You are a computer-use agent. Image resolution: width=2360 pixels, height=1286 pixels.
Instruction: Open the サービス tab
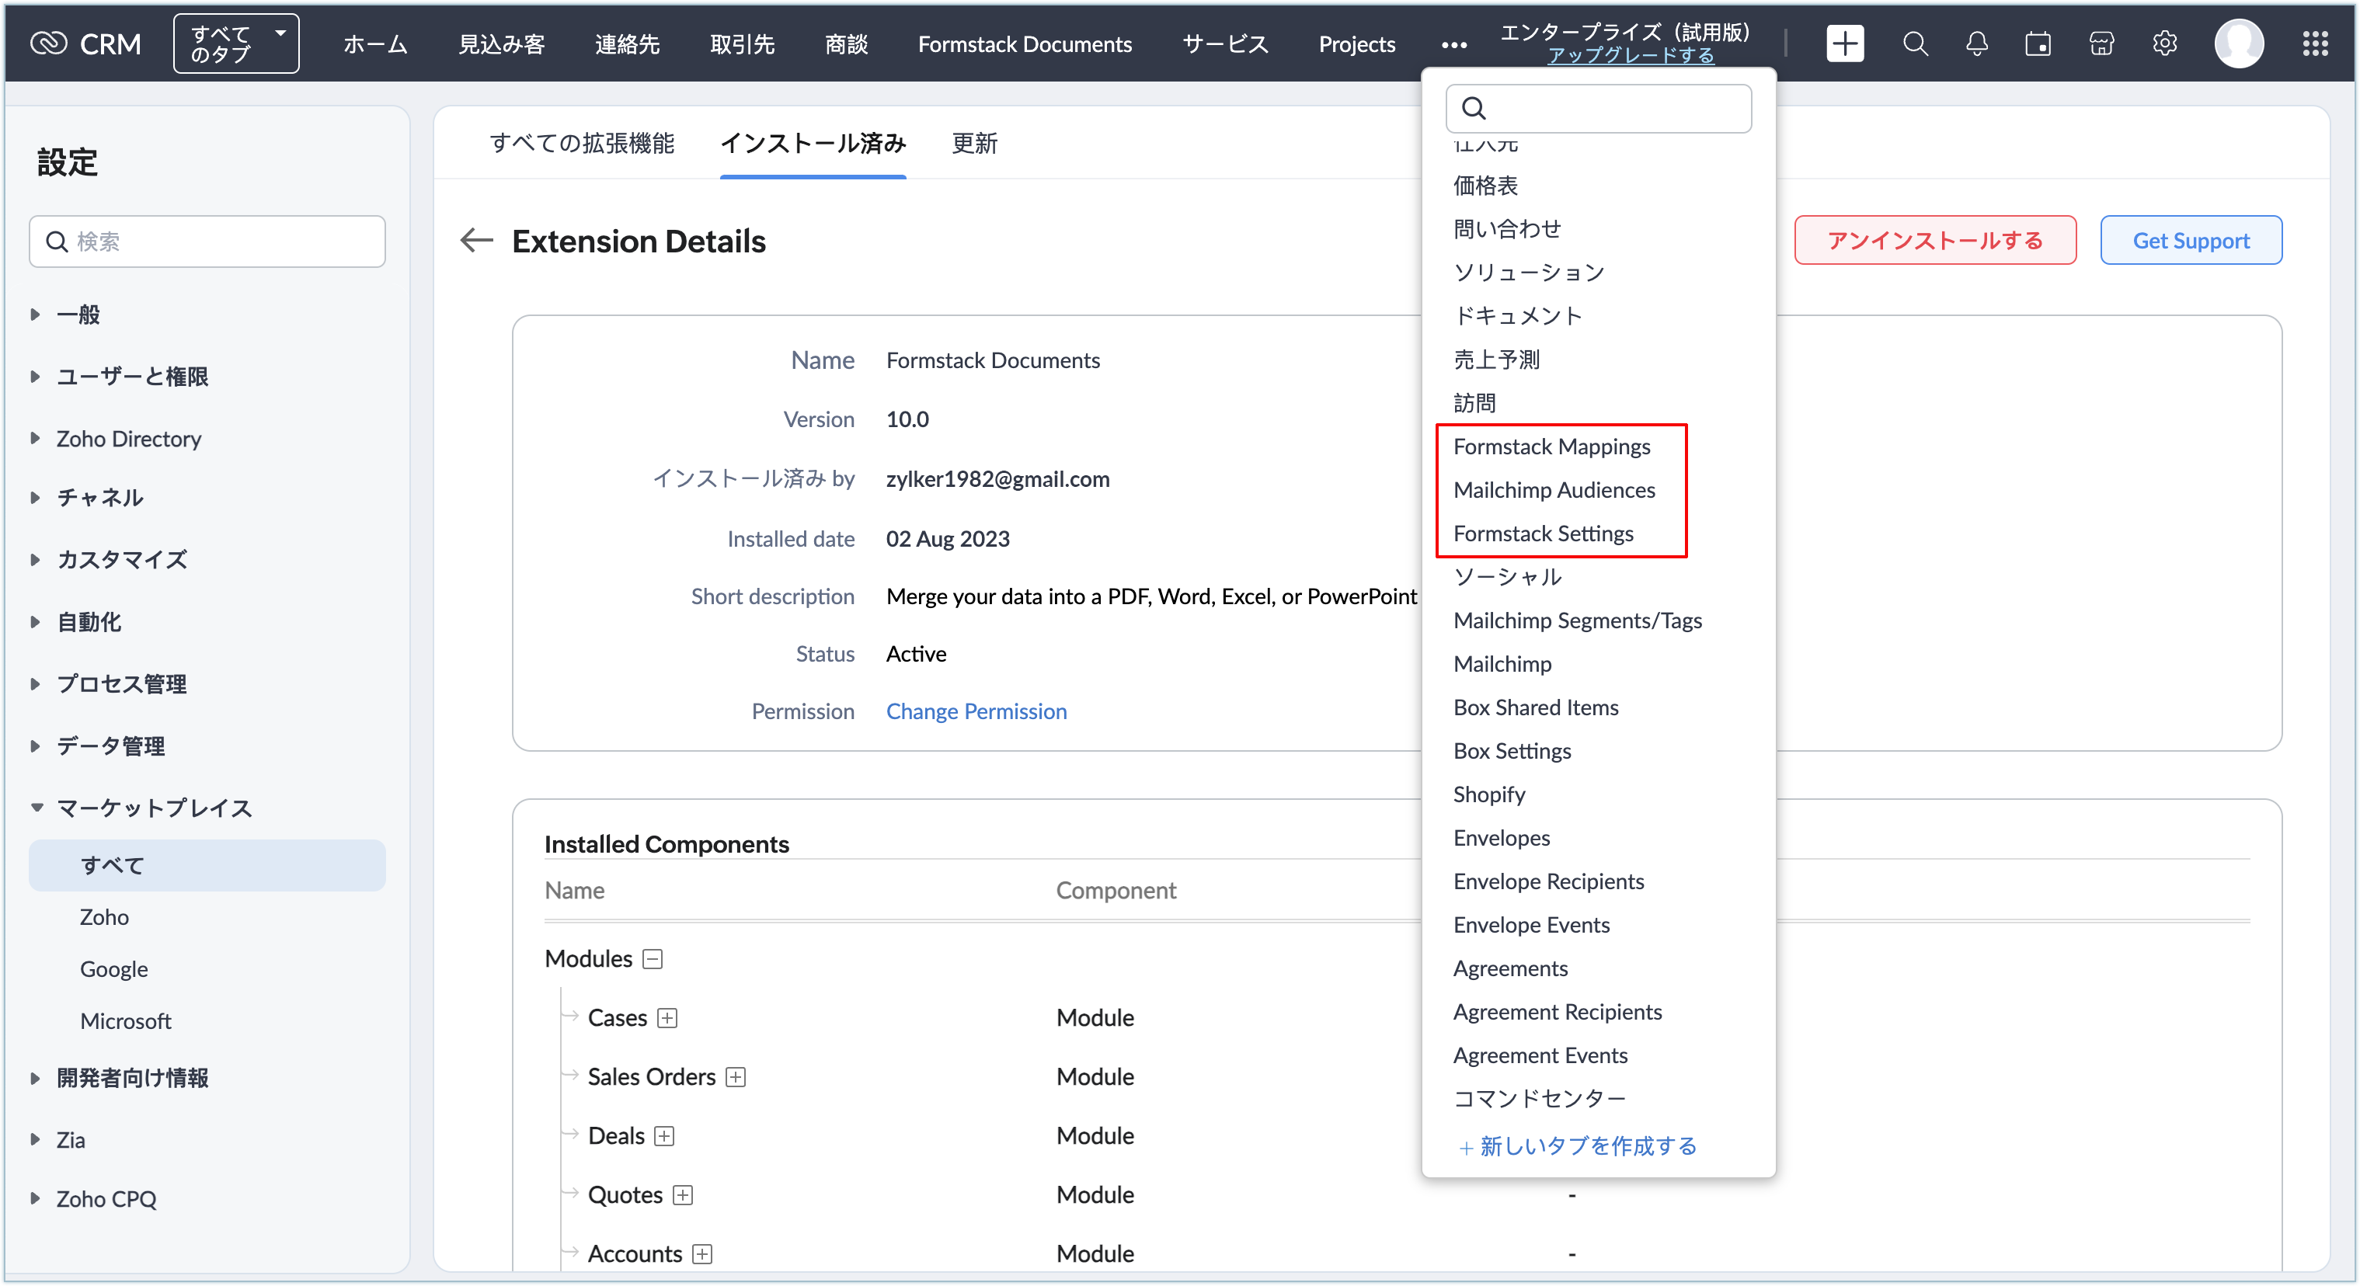1225,44
